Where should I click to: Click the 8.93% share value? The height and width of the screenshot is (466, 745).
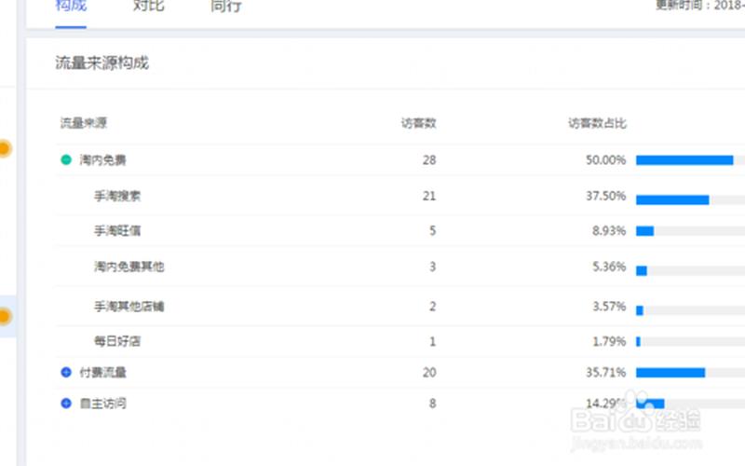[x=609, y=231]
